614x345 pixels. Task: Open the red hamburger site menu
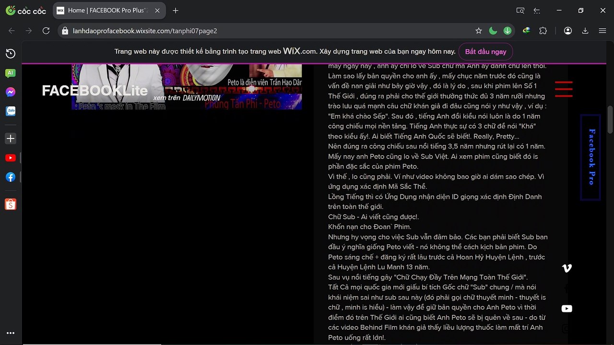[564, 89]
